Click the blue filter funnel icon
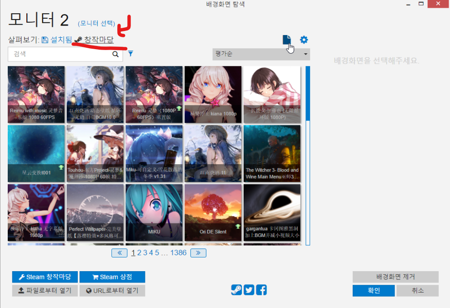Image resolution: width=450 pixels, height=308 pixels. coord(130,53)
